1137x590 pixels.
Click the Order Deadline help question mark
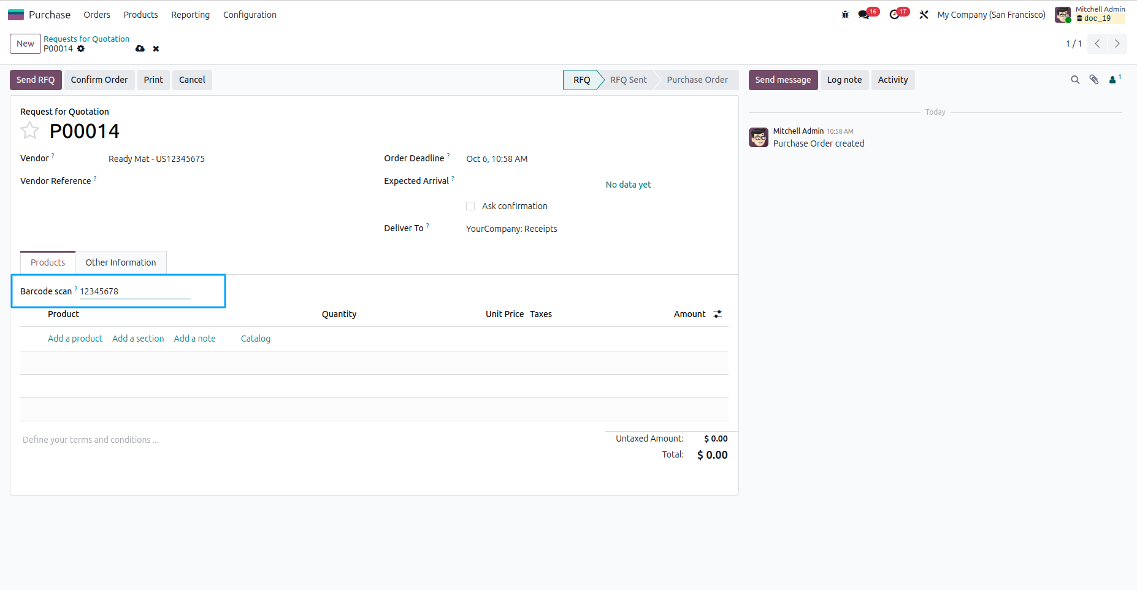point(448,156)
